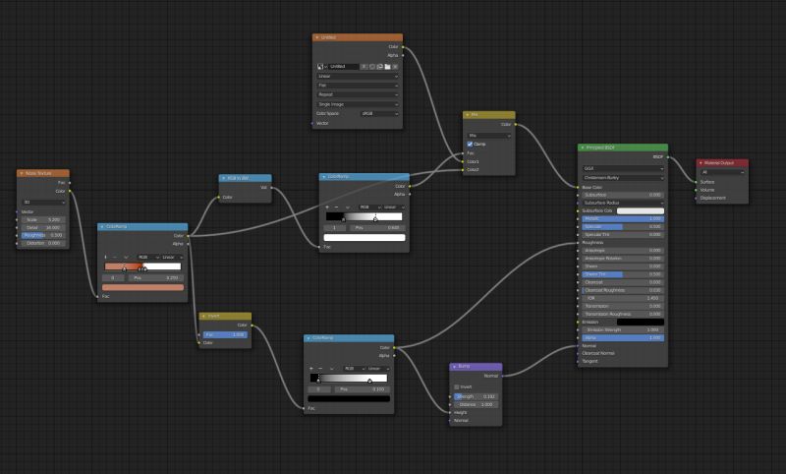
Task: Click the Alpha slider in Principled BSDF
Action: click(x=623, y=338)
